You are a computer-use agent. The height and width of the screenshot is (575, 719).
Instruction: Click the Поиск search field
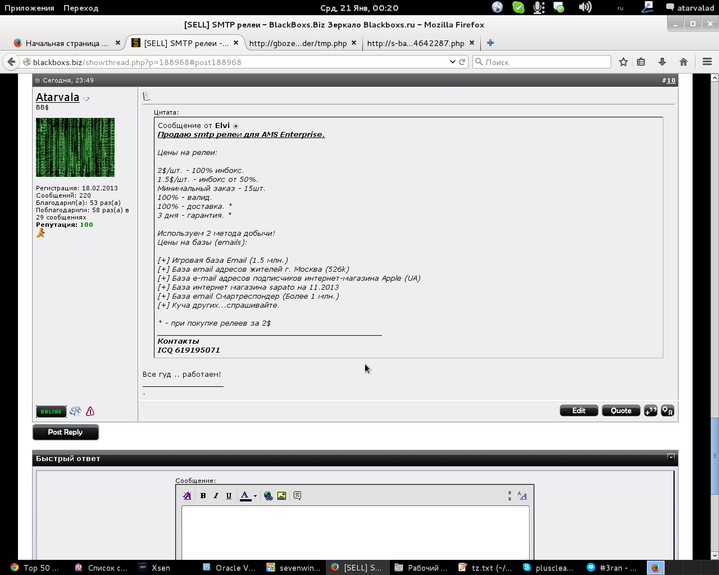pos(541,62)
